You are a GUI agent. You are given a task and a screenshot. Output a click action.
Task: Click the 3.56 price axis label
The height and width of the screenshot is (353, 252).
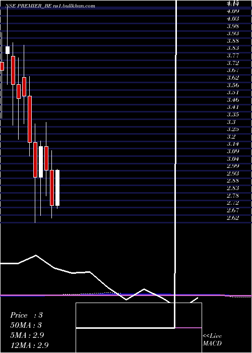233,85
